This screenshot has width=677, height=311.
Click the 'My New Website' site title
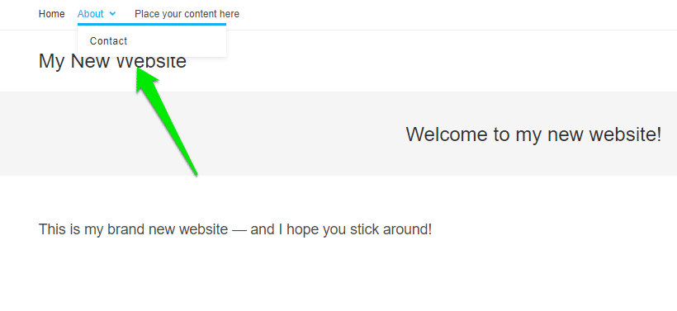point(112,61)
